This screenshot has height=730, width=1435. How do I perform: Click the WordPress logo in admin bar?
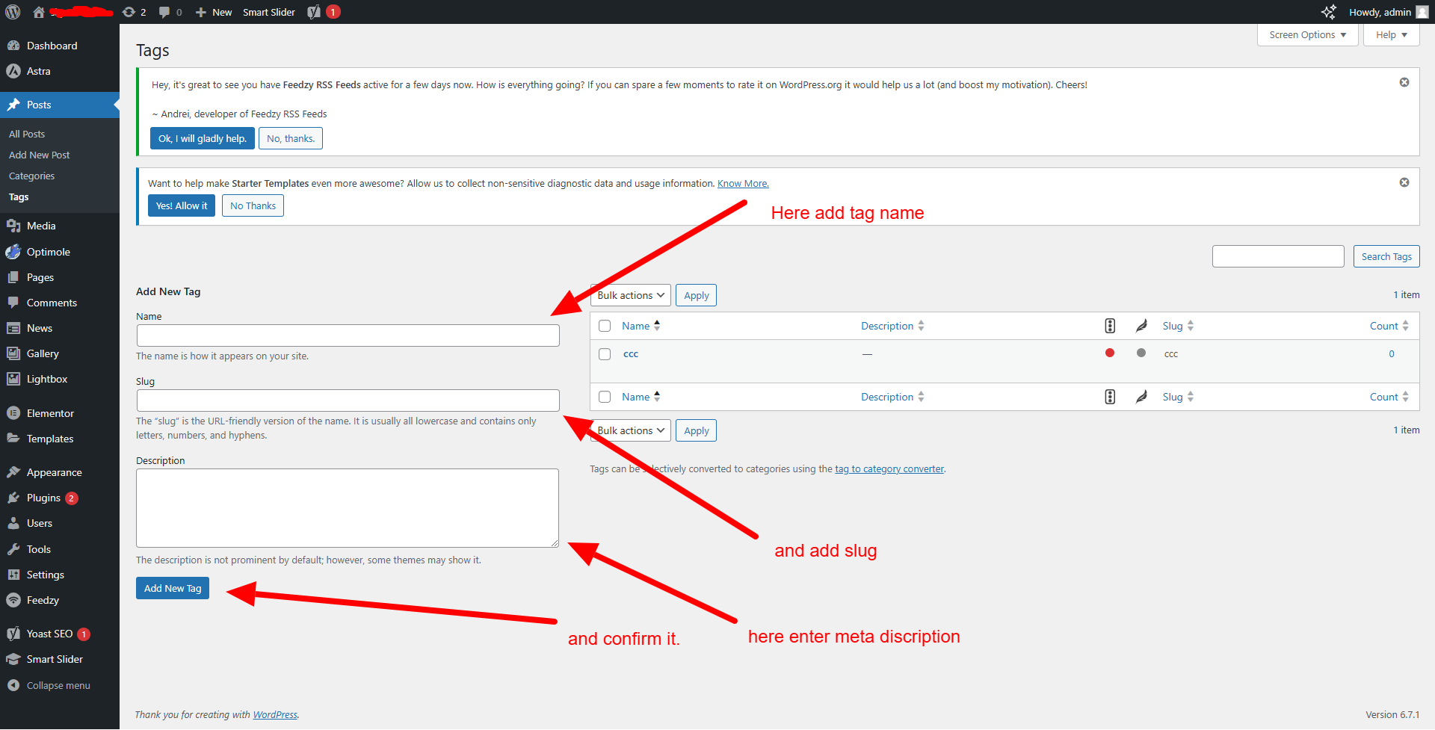tap(13, 12)
